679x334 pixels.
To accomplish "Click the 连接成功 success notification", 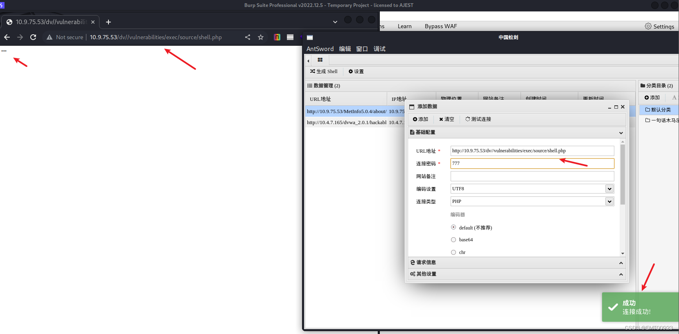I will click(640, 307).
